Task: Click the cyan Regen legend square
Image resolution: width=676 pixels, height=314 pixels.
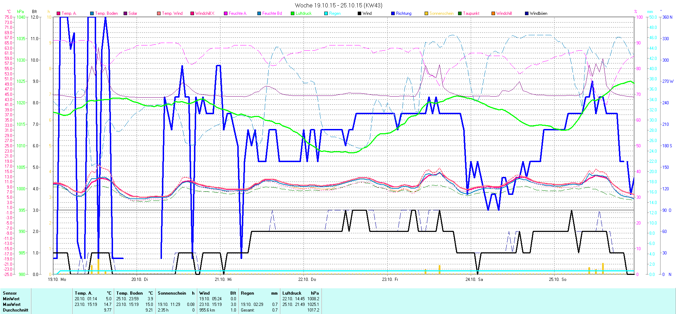Action: tap(326, 13)
